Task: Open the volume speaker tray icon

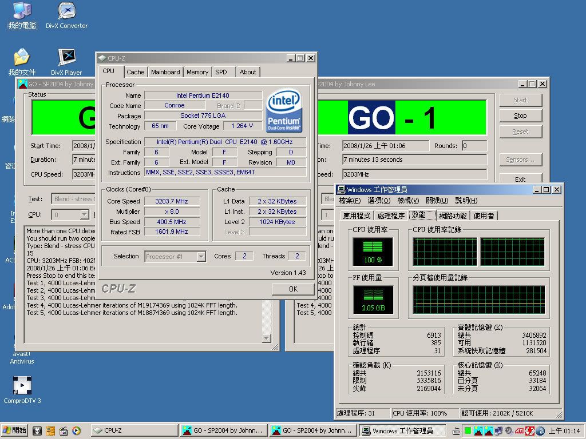Action: point(509,431)
